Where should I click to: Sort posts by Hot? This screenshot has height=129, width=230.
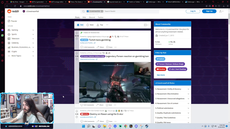[x=80, y=25]
